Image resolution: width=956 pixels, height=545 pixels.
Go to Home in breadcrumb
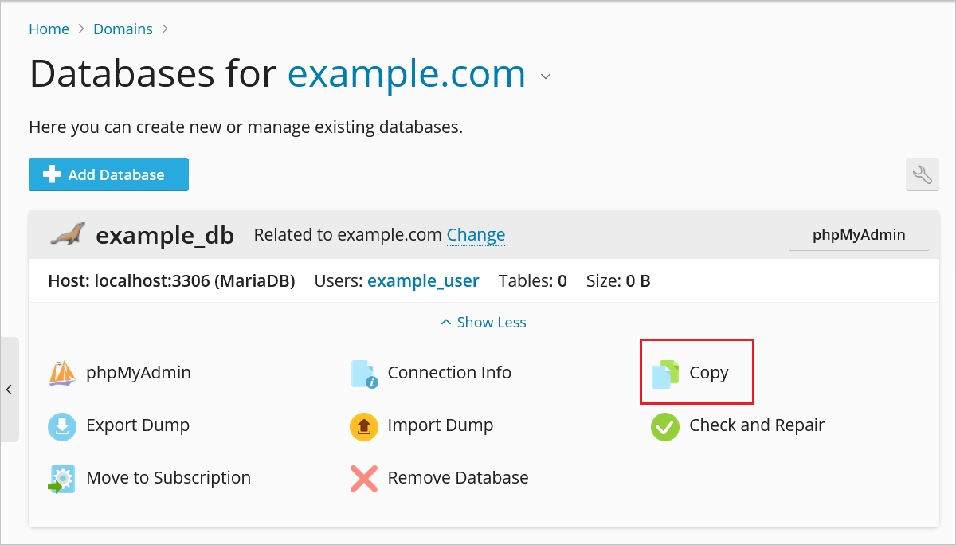pos(49,29)
